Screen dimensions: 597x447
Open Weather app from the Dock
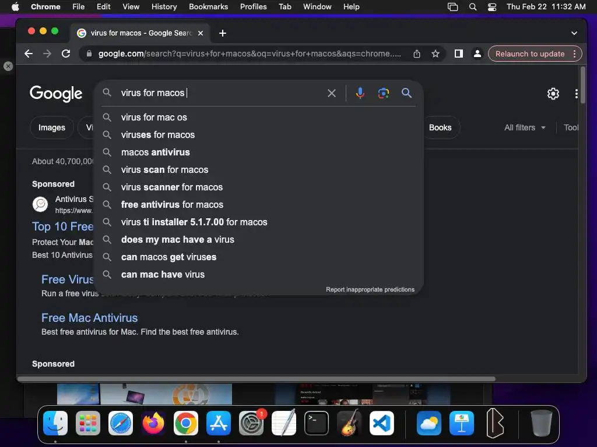click(429, 423)
